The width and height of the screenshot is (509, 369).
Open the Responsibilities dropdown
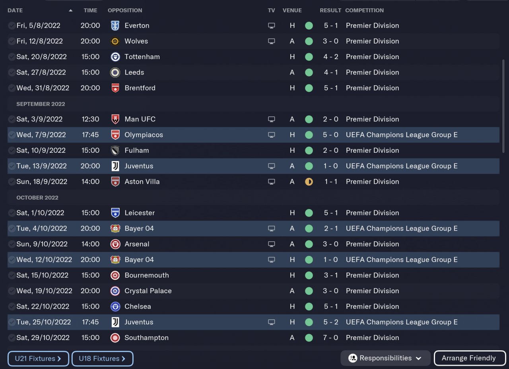(385, 358)
